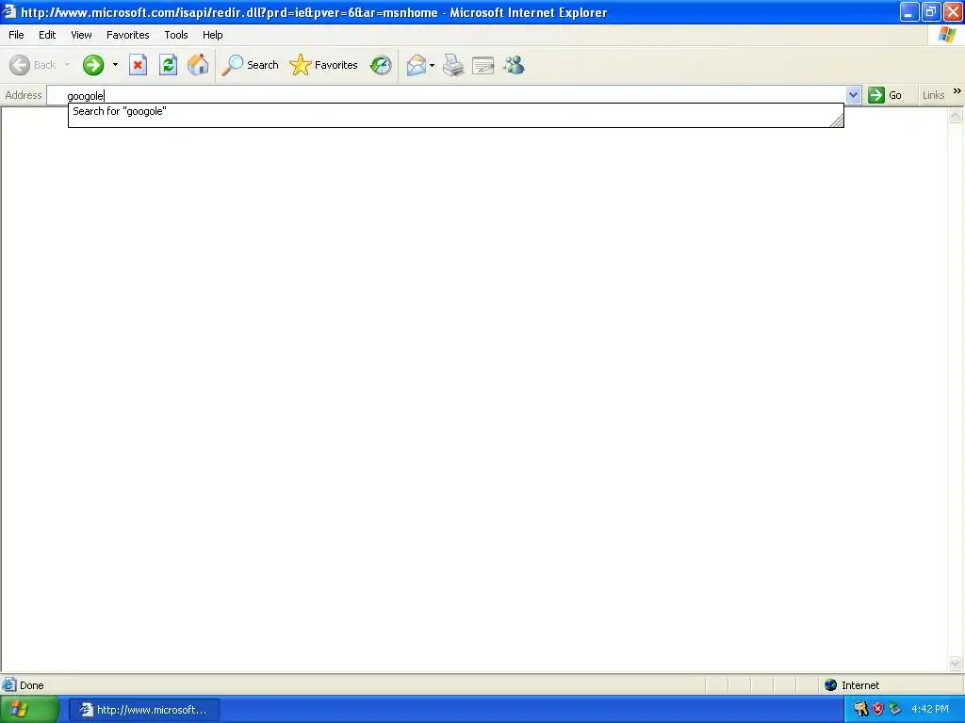
Task: Click the Links toolbar label
Action: [933, 95]
